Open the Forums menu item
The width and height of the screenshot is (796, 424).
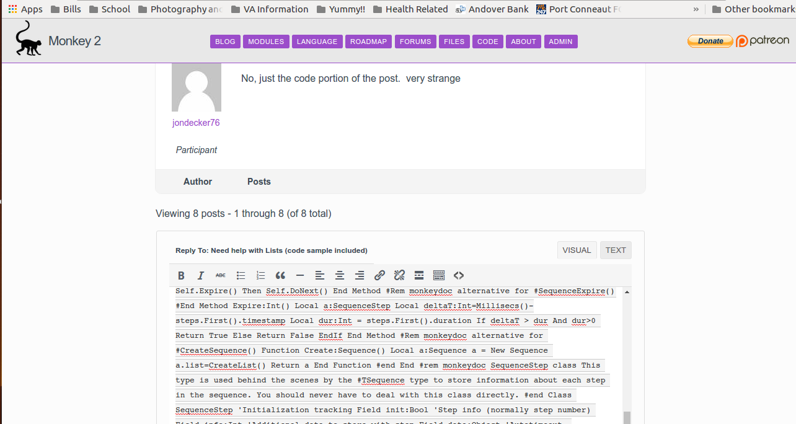tap(415, 42)
